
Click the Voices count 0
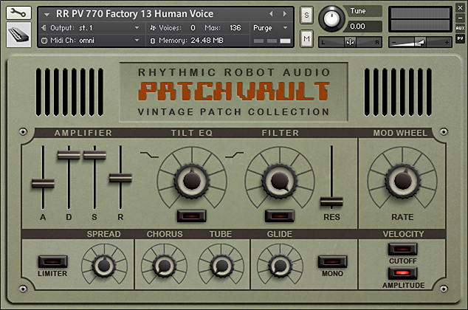point(193,28)
